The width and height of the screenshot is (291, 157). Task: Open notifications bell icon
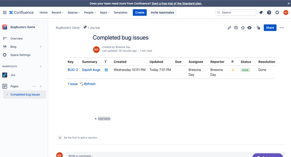261,12
